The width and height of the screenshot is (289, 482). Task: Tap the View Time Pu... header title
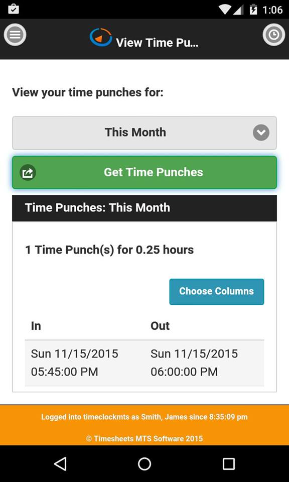157,42
